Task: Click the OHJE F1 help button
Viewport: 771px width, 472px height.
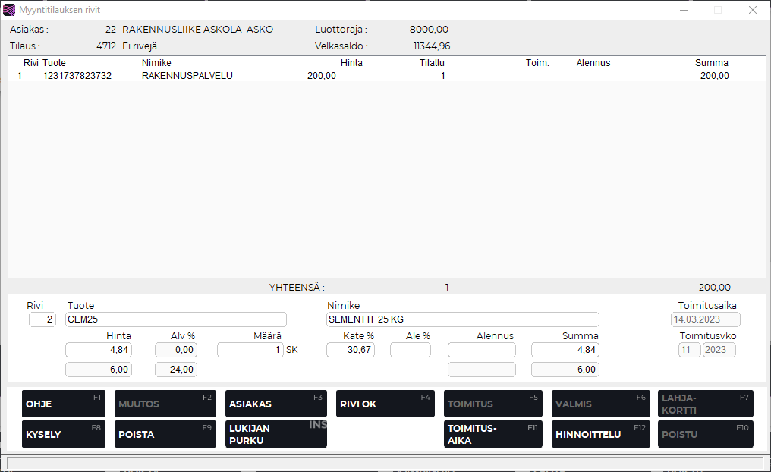Action: point(62,404)
